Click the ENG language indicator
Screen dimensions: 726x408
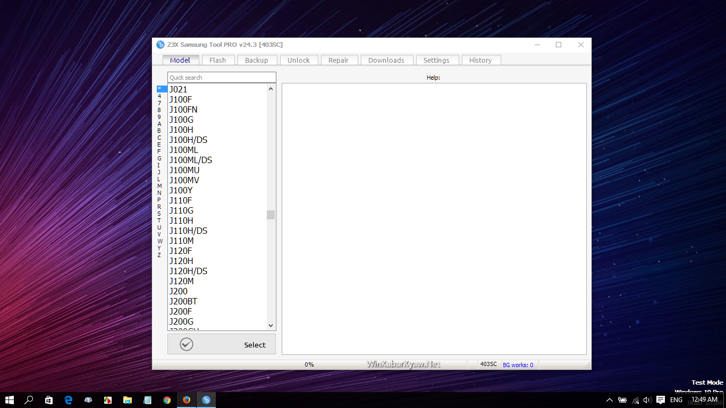676,400
